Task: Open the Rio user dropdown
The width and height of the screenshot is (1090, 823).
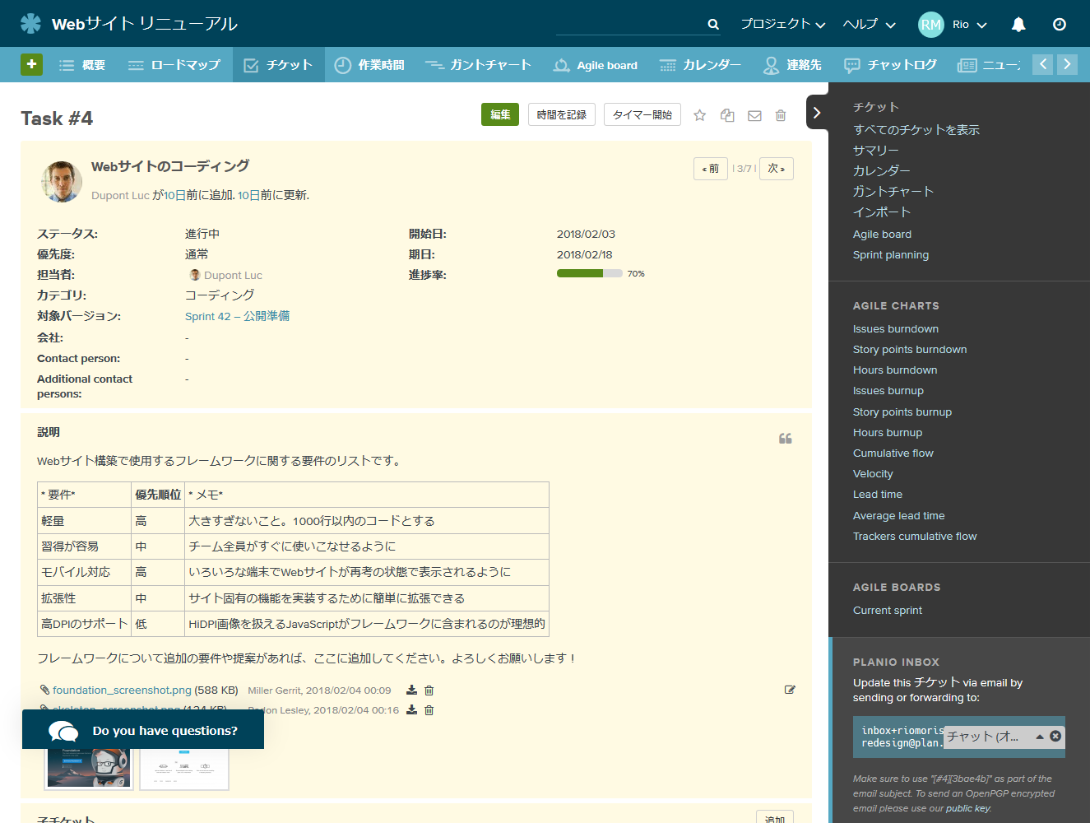Action: 969,24
